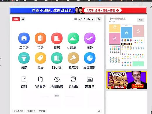
Task: Click the tan 查成交 gavel icon
Action: pos(73,58)
